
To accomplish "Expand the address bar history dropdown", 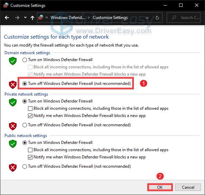I will pos(147,18).
